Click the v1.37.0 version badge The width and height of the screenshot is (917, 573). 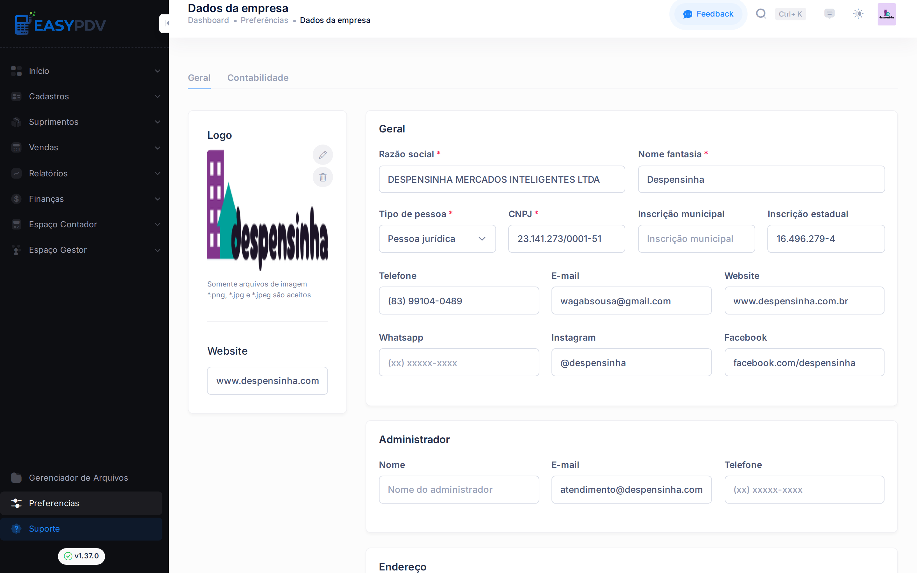coord(82,556)
